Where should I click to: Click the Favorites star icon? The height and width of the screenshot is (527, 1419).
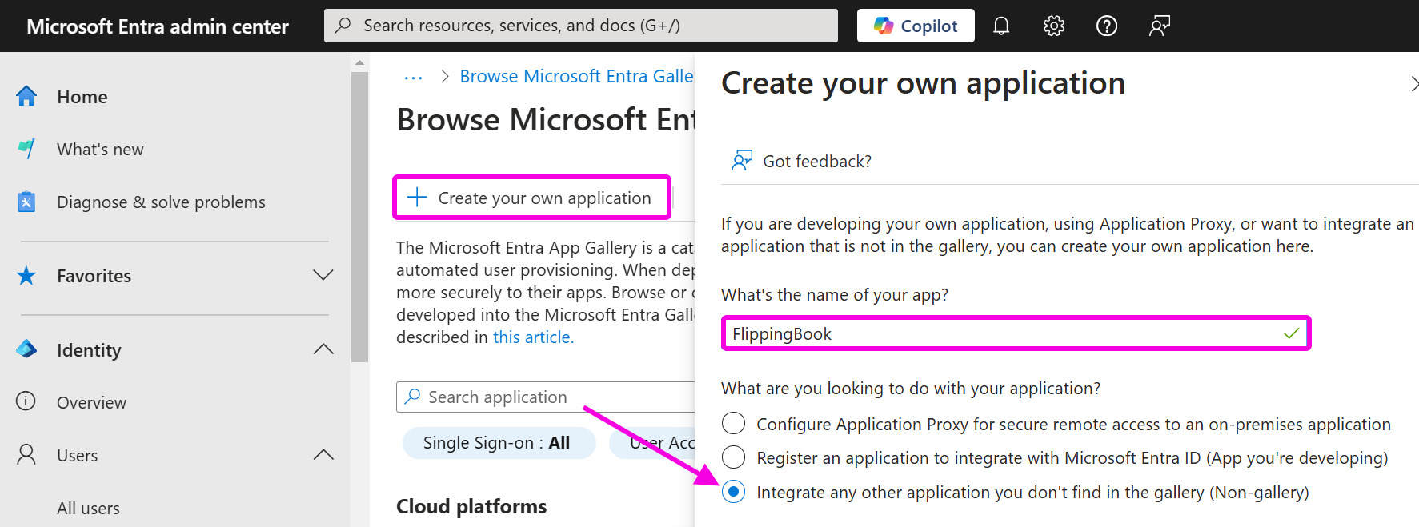[x=26, y=276]
